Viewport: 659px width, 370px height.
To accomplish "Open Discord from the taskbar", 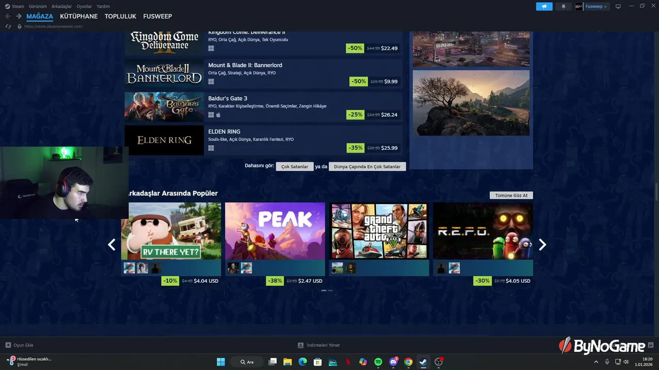I will [x=393, y=362].
